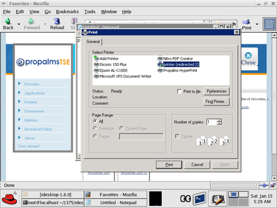This screenshot has height=208, width=277.
Task: Click the Close button on the web page
Action: [x=248, y=59]
